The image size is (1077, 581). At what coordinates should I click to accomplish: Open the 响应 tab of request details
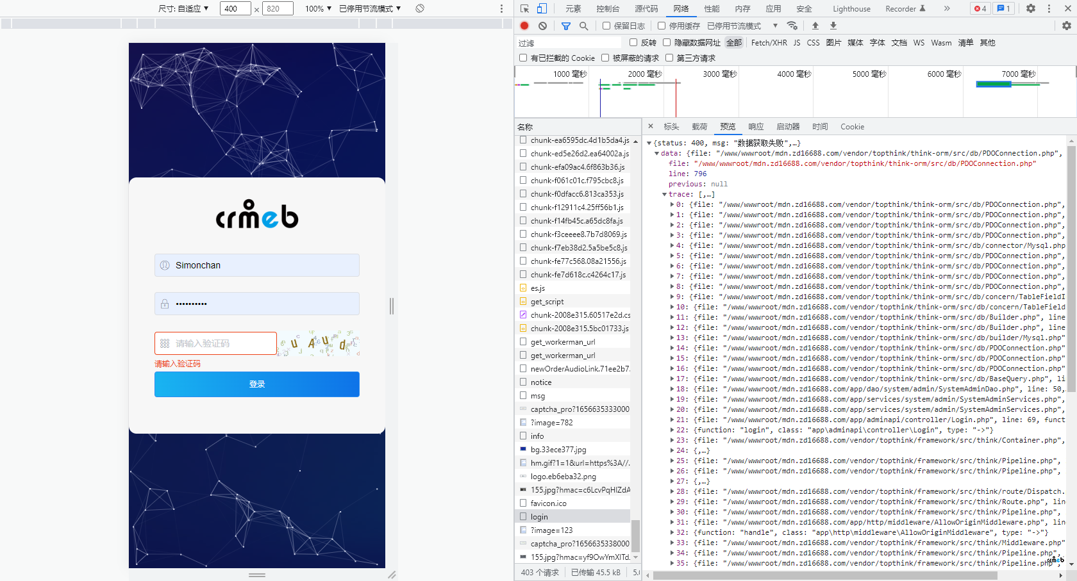[x=756, y=127]
